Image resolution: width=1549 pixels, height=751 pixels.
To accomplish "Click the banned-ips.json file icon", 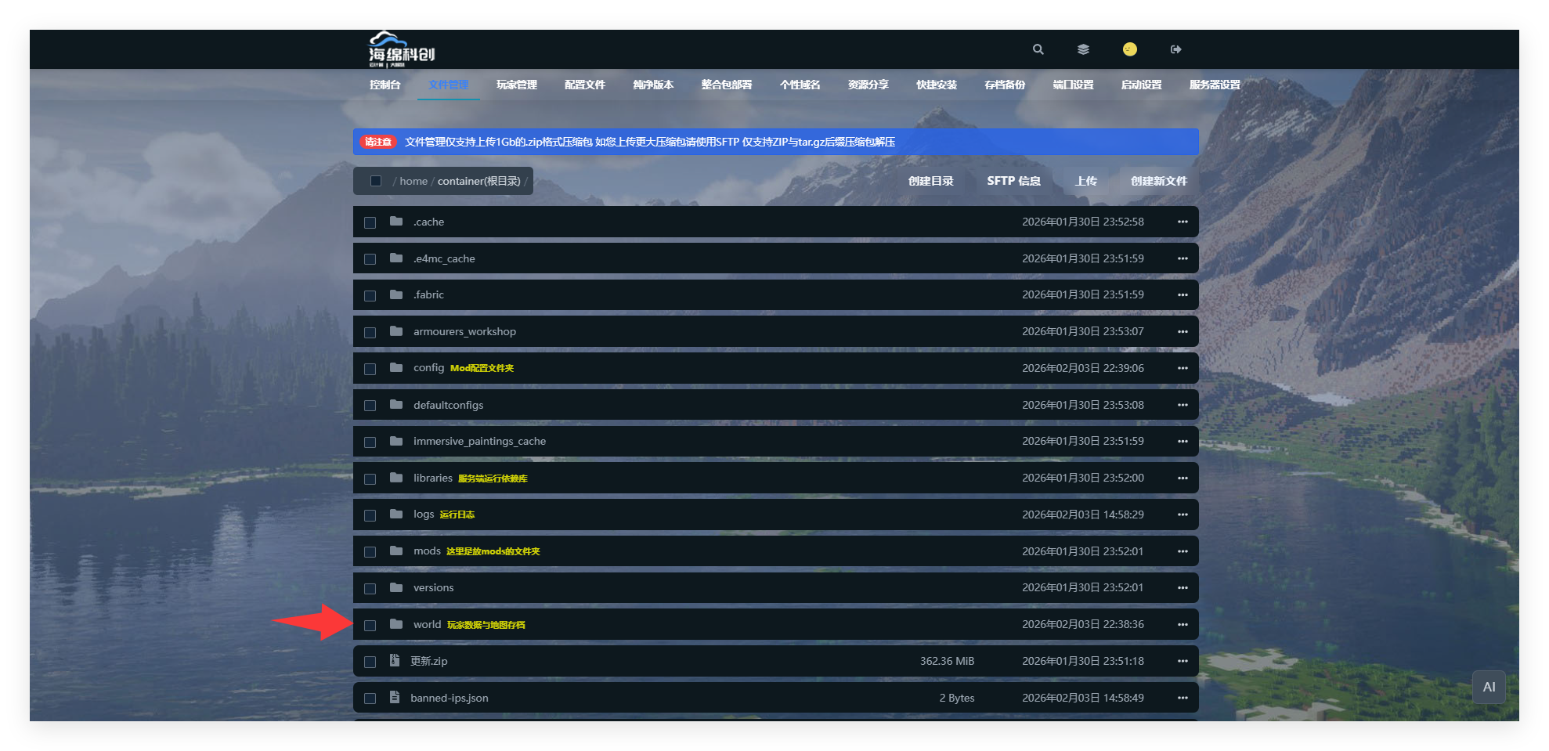I will (x=395, y=698).
